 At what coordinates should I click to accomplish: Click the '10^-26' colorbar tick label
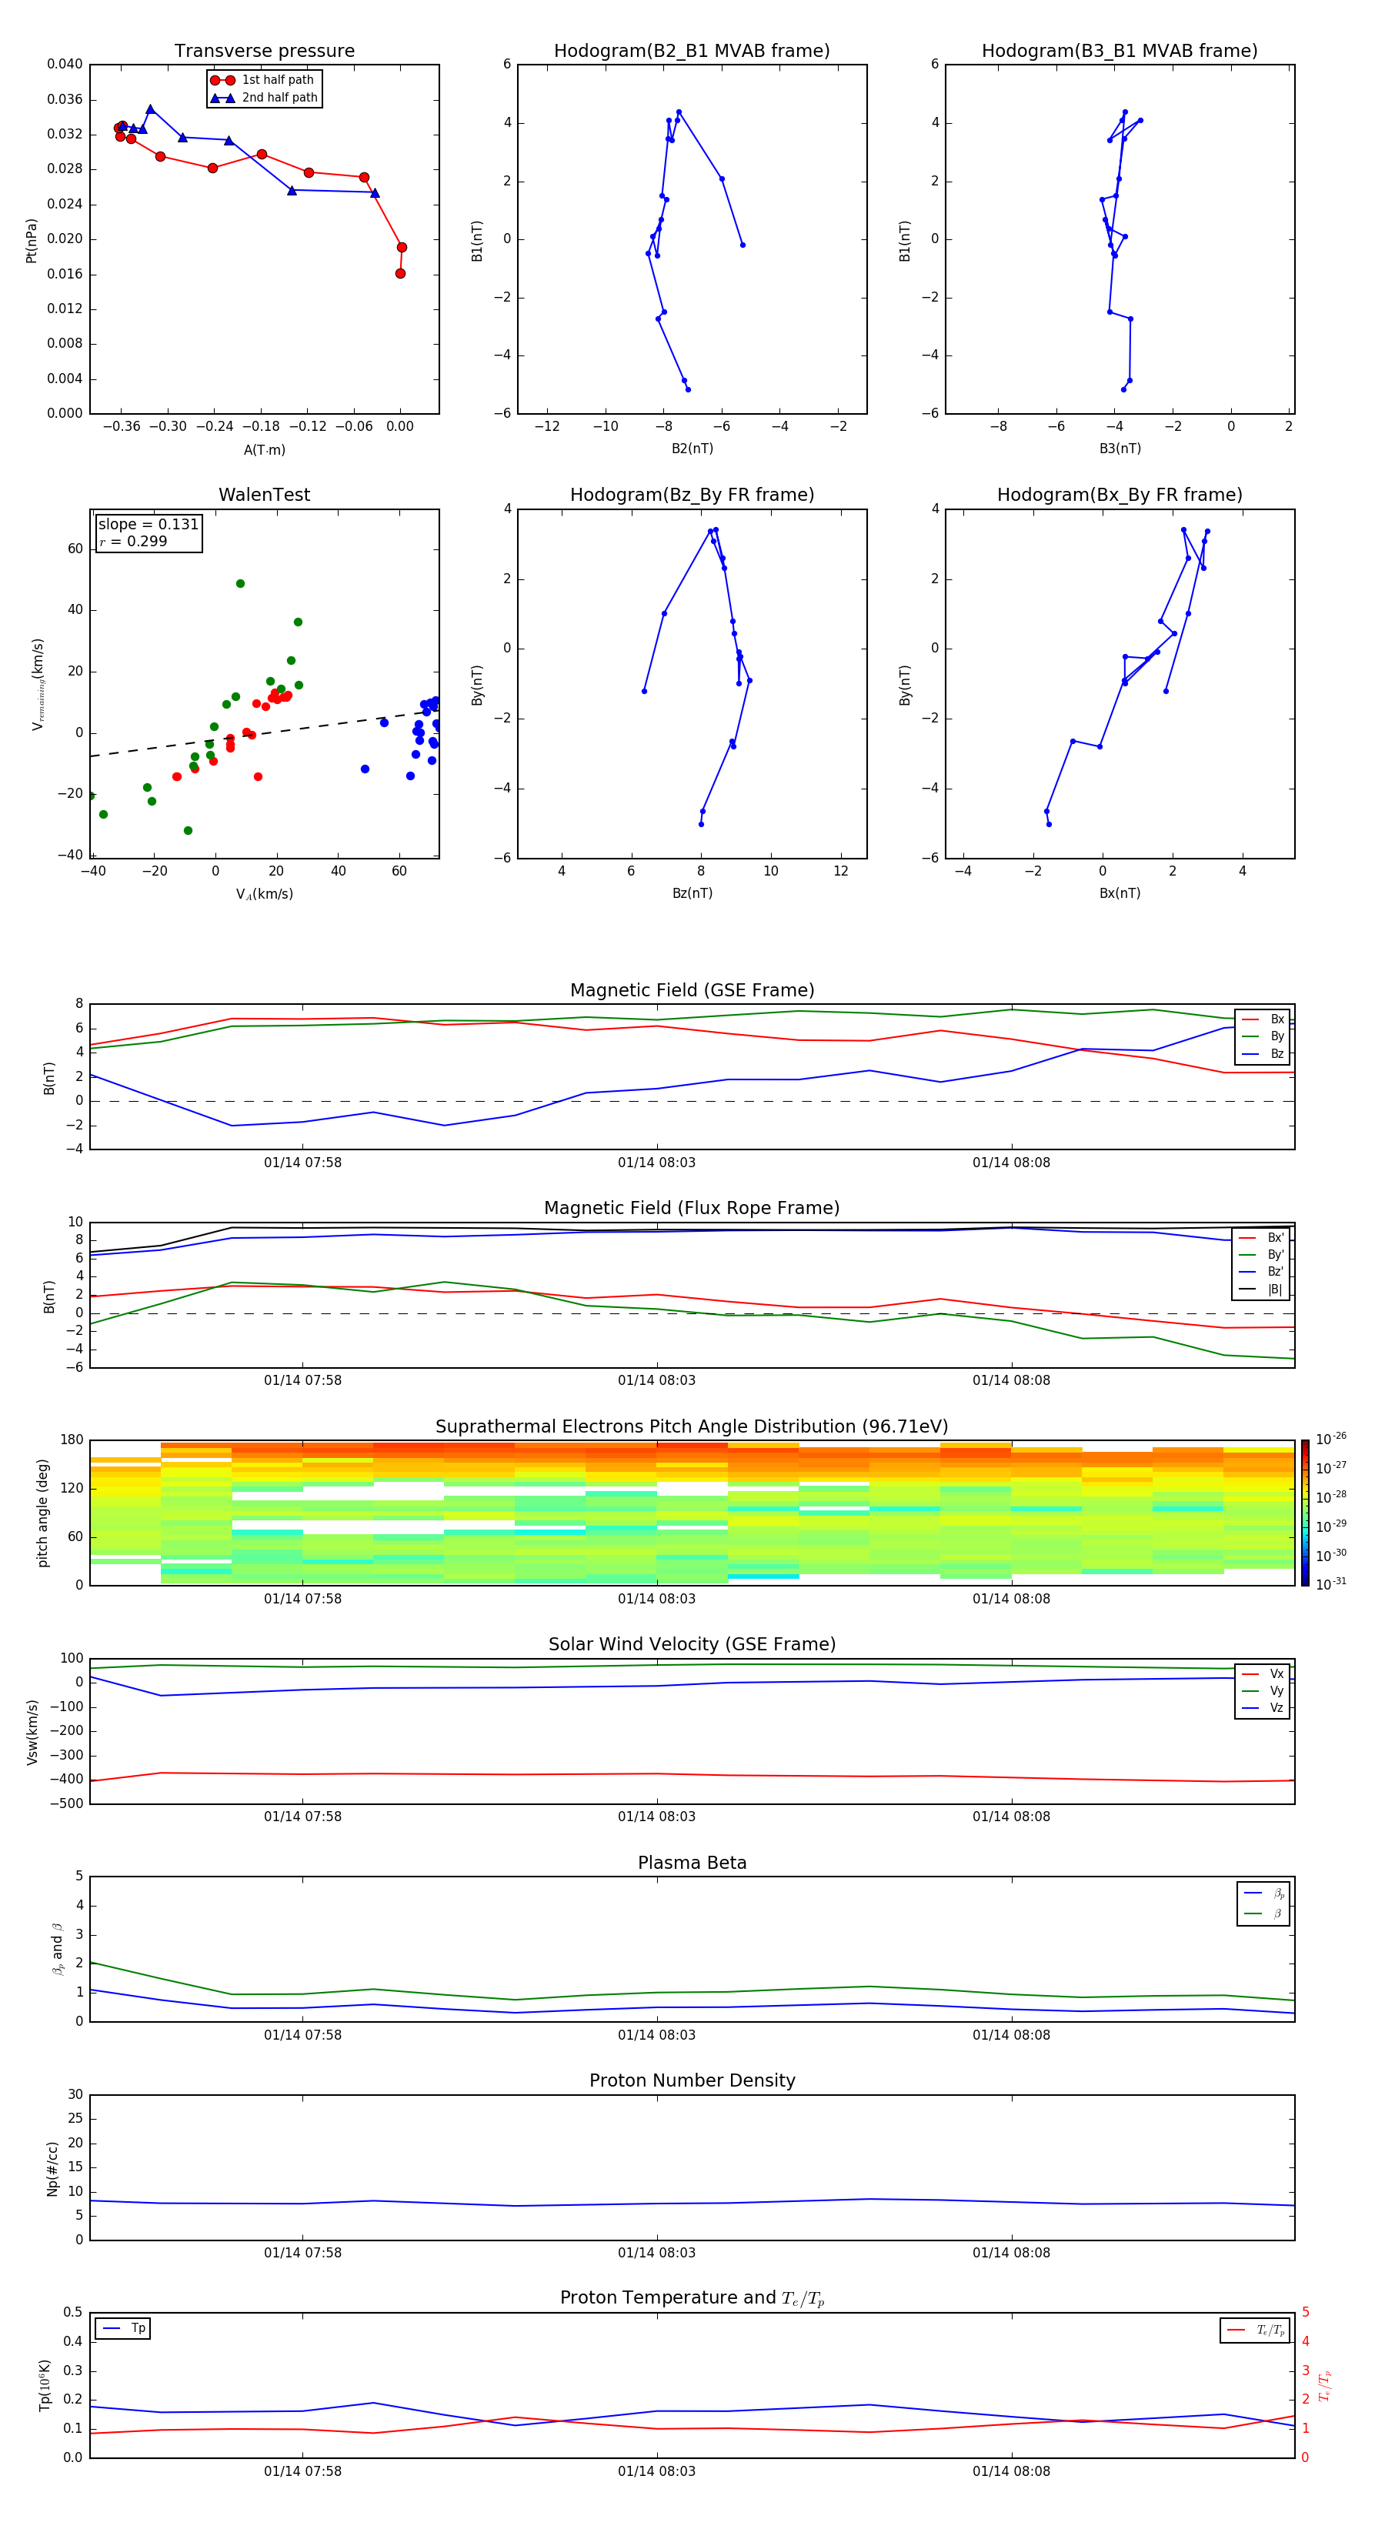pos(1331,1439)
